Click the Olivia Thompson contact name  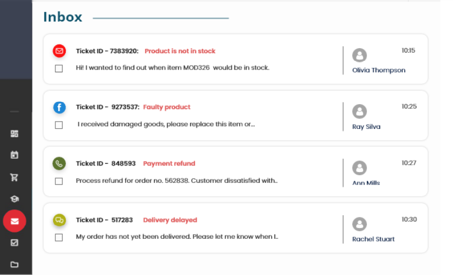click(379, 70)
